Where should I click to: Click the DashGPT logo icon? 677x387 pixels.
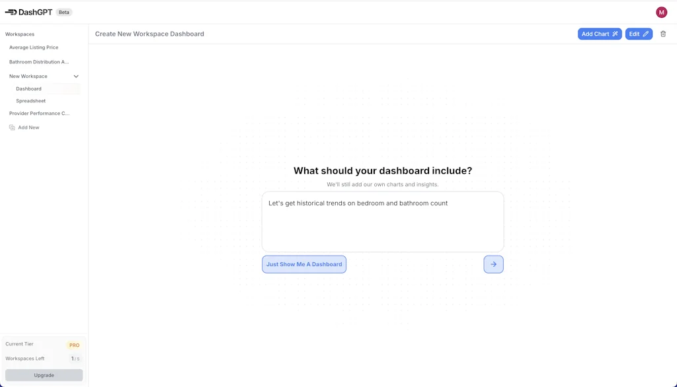click(x=11, y=11)
